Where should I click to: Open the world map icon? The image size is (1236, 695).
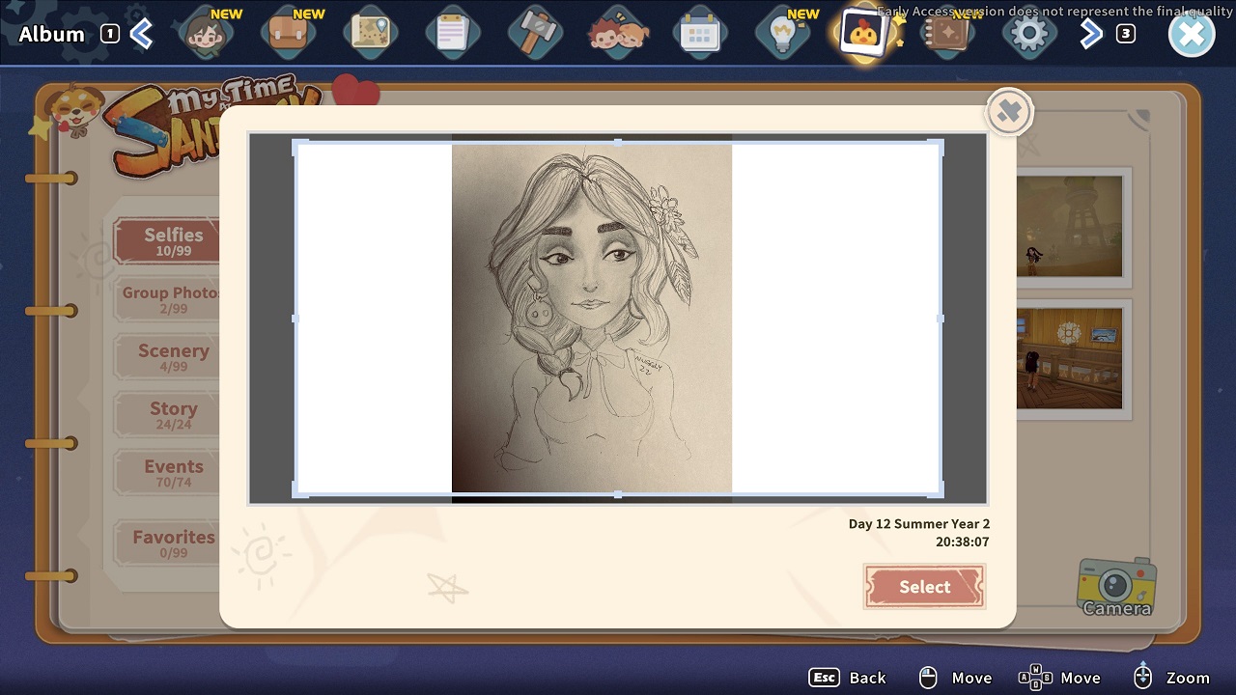click(x=370, y=35)
